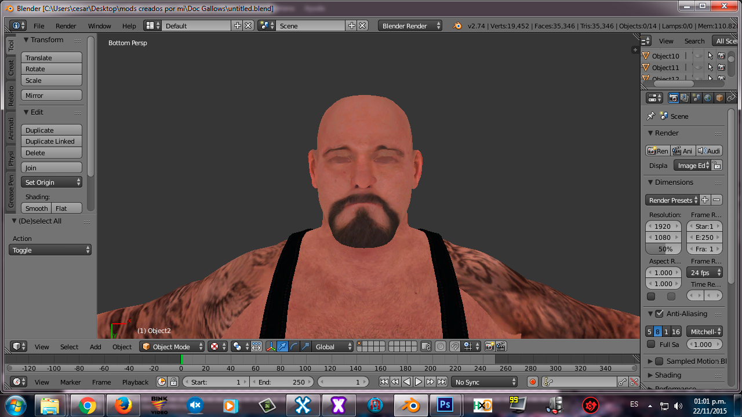The height and width of the screenshot is (417, 742).
Task: Toggle the Sampled Motion Blur checkbox
Action: click(659, 361)
